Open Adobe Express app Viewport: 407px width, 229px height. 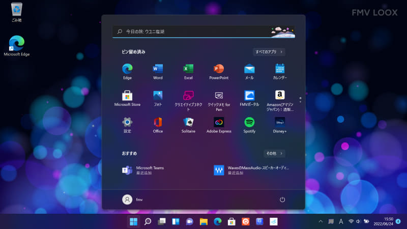tap(219, 125)
